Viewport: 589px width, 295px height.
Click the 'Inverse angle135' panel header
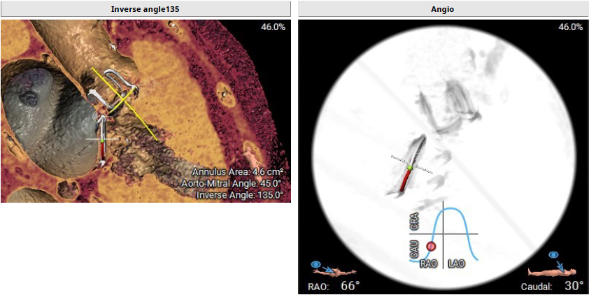click(146, 9)
